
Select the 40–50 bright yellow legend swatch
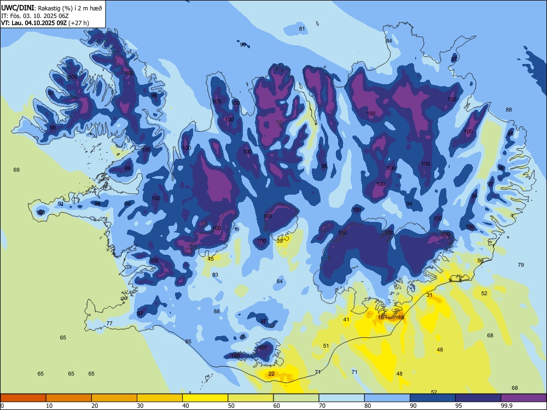pyautogui.click(x=205, y=398)
